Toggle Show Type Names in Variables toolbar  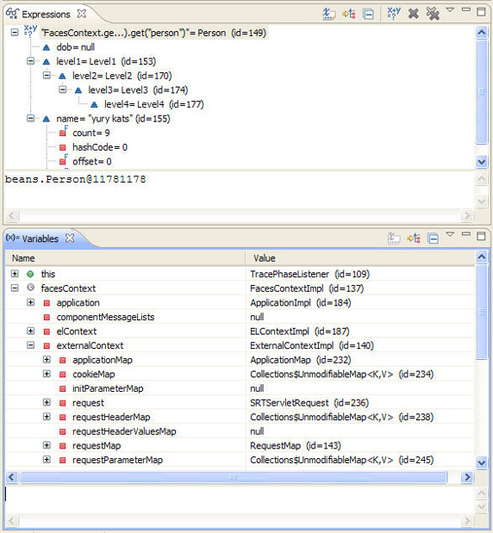[x=394, y=239]
